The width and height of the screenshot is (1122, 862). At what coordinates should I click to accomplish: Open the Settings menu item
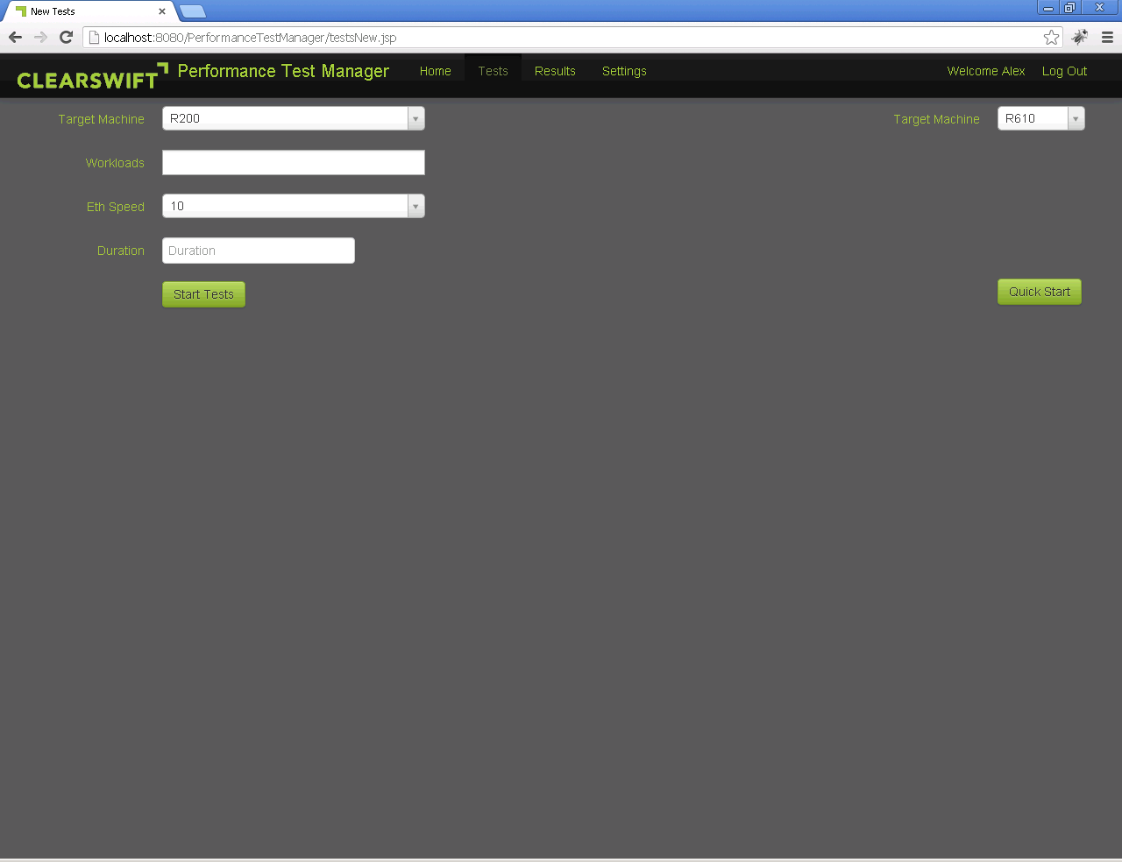coord(624,71)
